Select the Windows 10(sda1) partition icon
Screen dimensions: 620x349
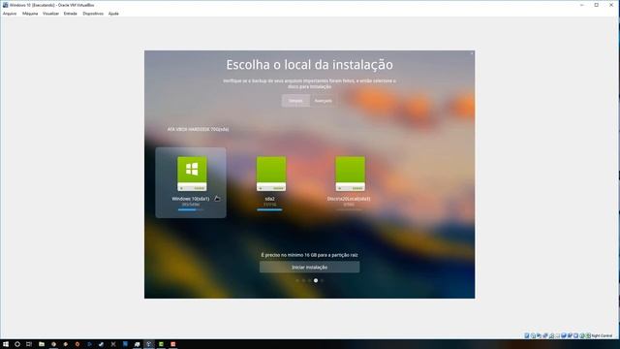click(192, 174)
